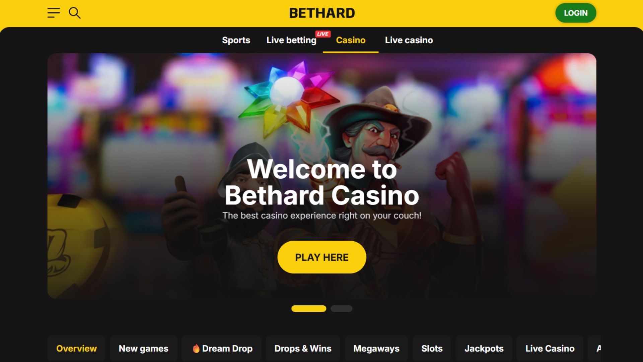Open the Megaways category
Viewport: 643px width, 362px height.
pyautogui.click(x=376, y=349)
